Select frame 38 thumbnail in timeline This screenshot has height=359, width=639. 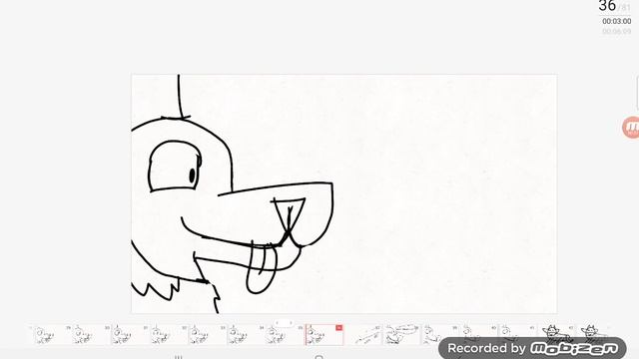coord(401,335)
